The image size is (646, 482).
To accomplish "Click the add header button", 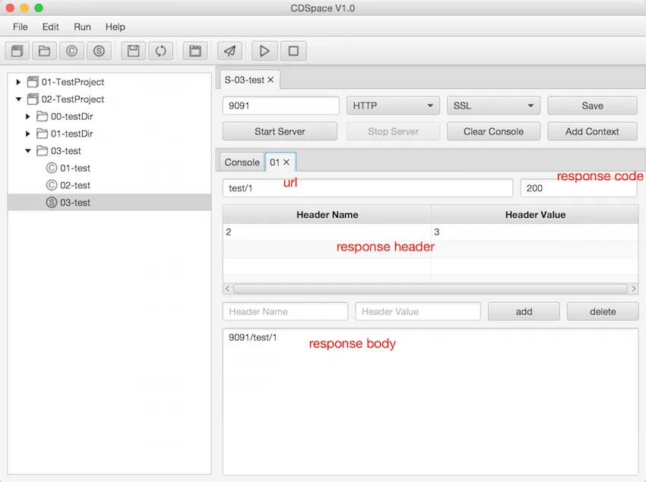I will pos(524,311).
